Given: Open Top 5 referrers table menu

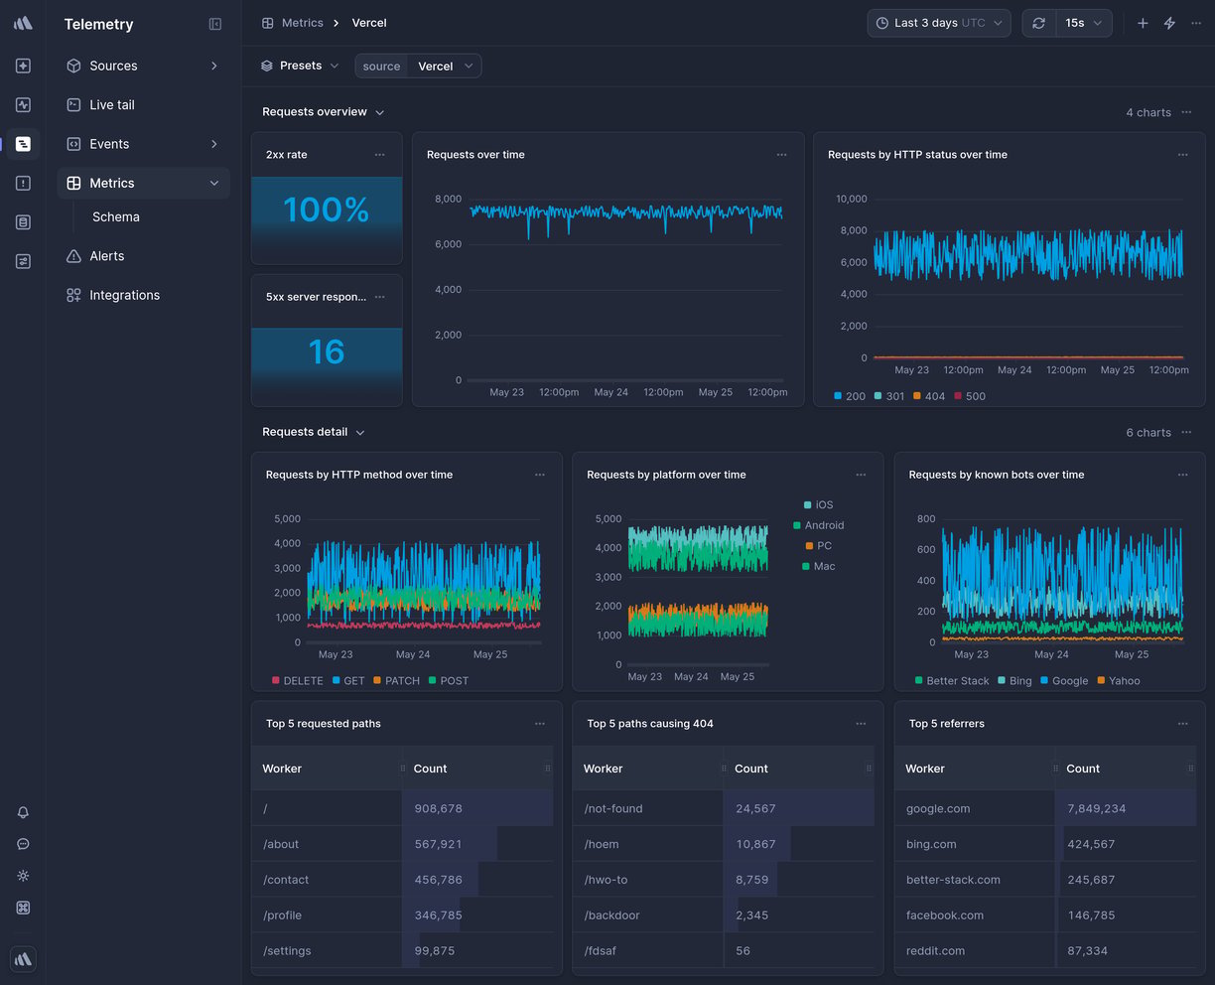Looking at the screenshot, I should click(x=1182, y=724).
